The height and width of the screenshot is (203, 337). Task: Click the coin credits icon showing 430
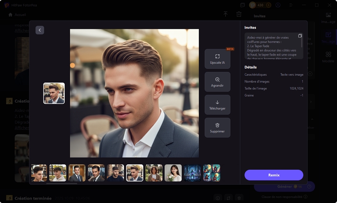[x=252, y=5]
